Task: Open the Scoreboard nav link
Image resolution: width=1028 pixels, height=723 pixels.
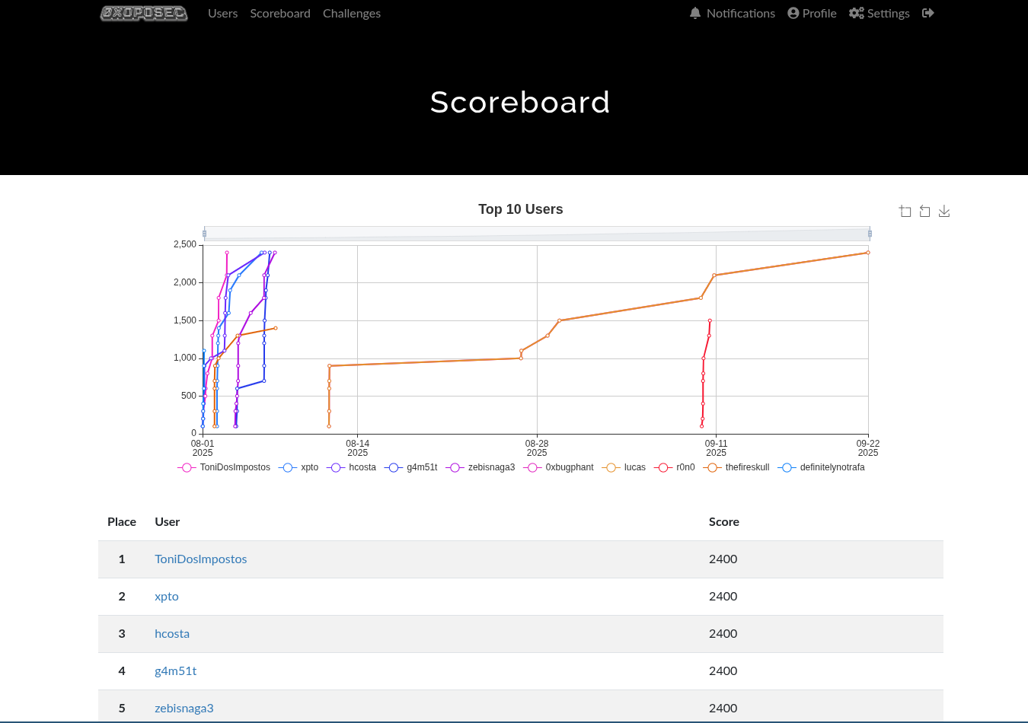Action: 280,14
